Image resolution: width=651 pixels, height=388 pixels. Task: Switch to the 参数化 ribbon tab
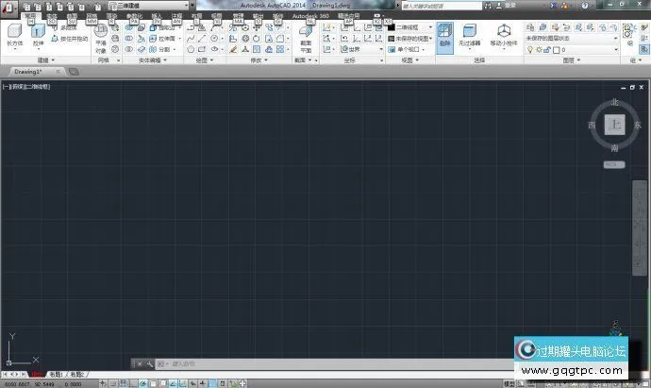[134, 17]
